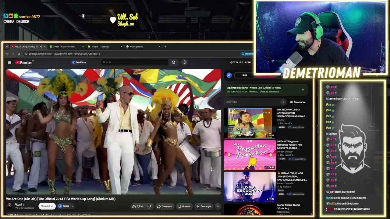This screenshot has height=219, width=390.
Task: Click the Siguiente: Haddaway - What Is Love text
Action: (254, 88)
